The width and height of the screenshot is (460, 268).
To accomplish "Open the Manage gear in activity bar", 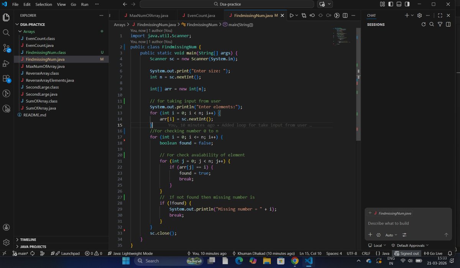I will tap(6, 242).
